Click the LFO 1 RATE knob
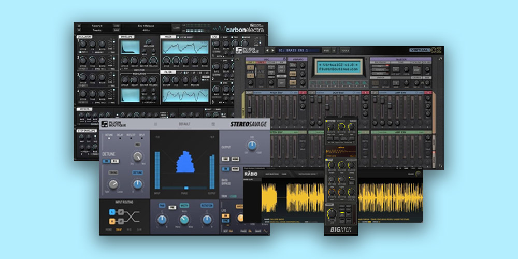518x259 pixels. pyautogui.click(x=217, y=44)
